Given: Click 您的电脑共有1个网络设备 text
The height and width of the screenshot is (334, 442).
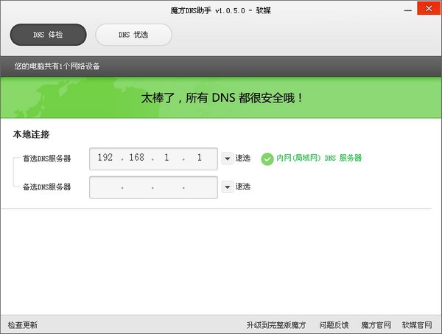Looking at the screenshot, I should 57,66.
